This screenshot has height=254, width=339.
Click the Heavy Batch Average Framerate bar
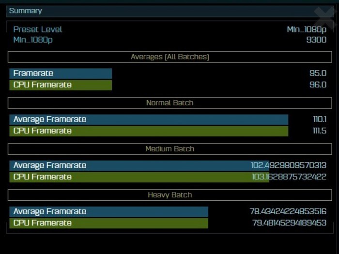click(x=108, y=212)
